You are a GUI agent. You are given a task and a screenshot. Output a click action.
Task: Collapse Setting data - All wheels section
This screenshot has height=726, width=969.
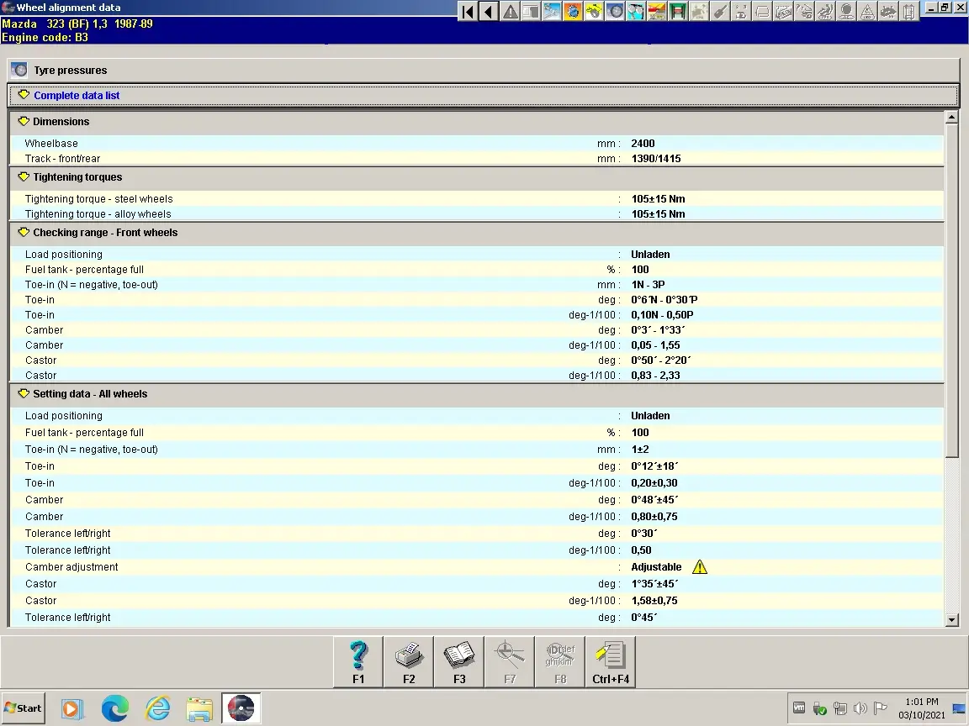coord(24,394)
